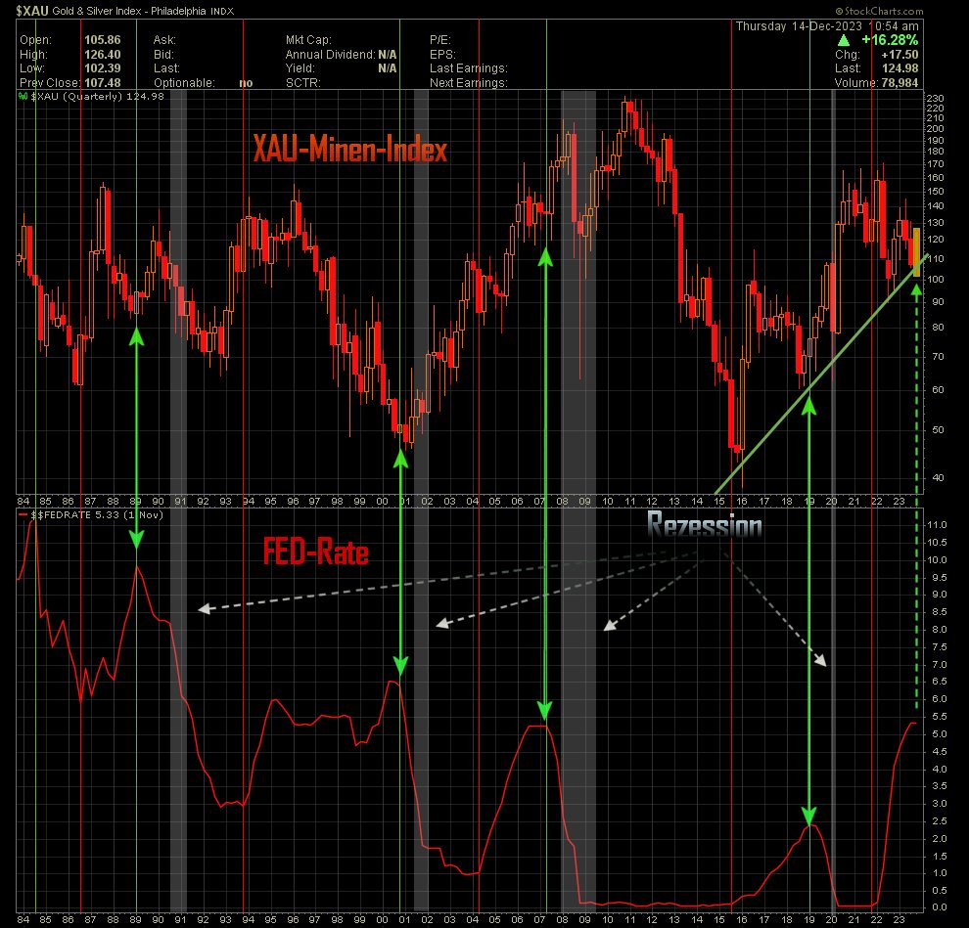Click the High value 126.40

pyautogui.click(x=103, y=55)
